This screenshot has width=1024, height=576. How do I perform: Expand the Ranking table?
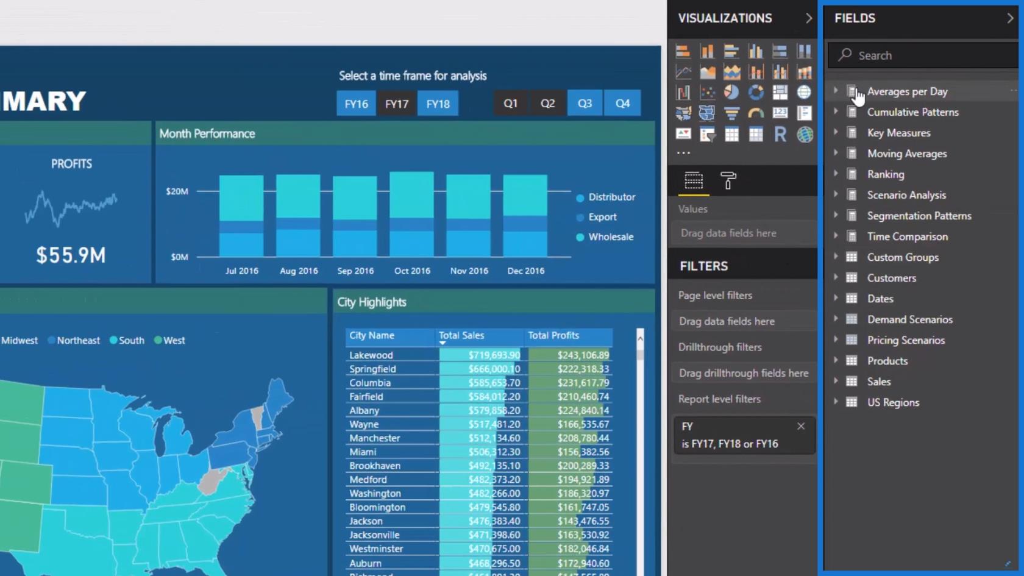[x=836, y=173]
